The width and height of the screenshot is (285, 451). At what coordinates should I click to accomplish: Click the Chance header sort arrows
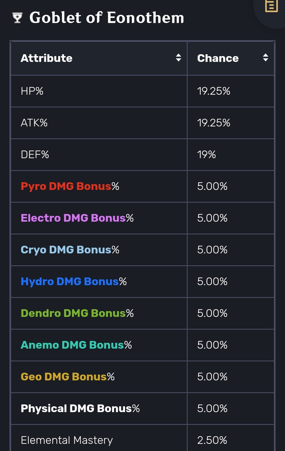point(265,58)
